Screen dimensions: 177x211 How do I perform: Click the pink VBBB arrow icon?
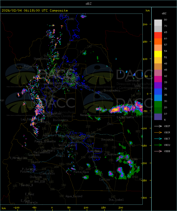[x=158, y=151]
